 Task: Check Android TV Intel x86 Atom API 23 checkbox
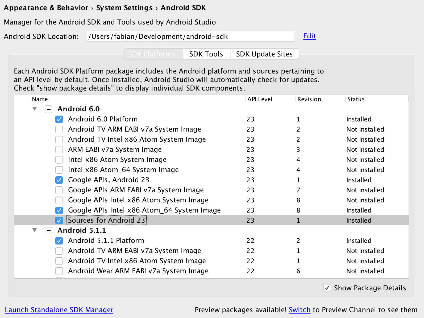[59, 140]
